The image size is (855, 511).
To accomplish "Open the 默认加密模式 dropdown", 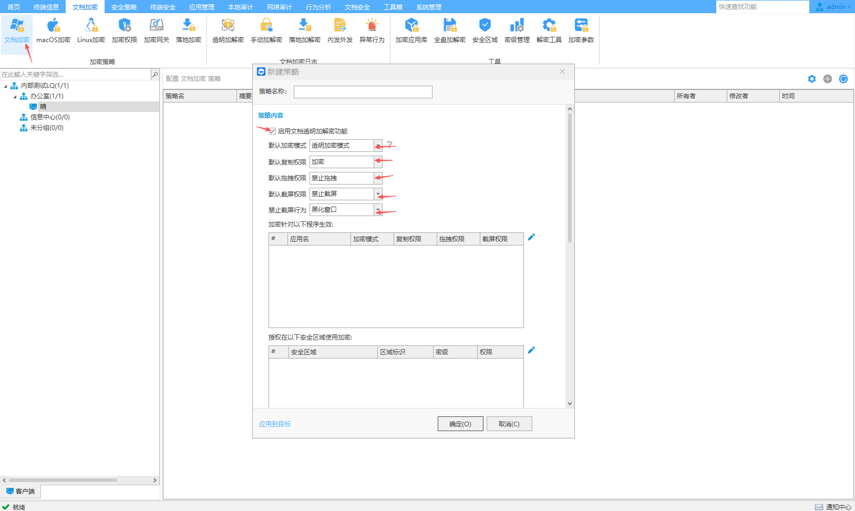I will point(378,146).
